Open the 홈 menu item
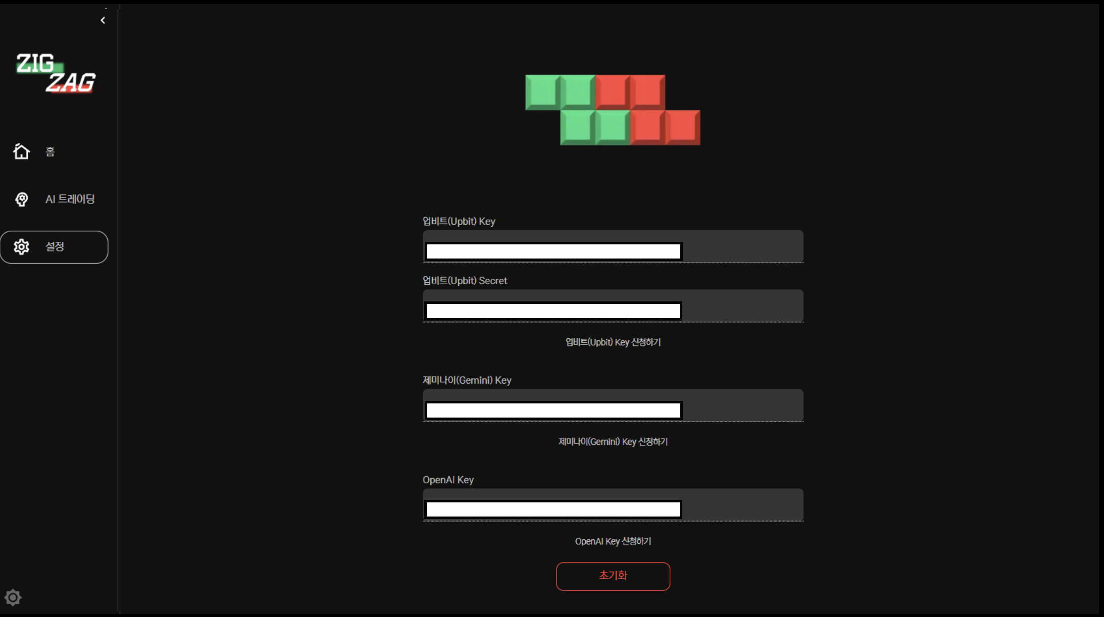 point(50,151)
